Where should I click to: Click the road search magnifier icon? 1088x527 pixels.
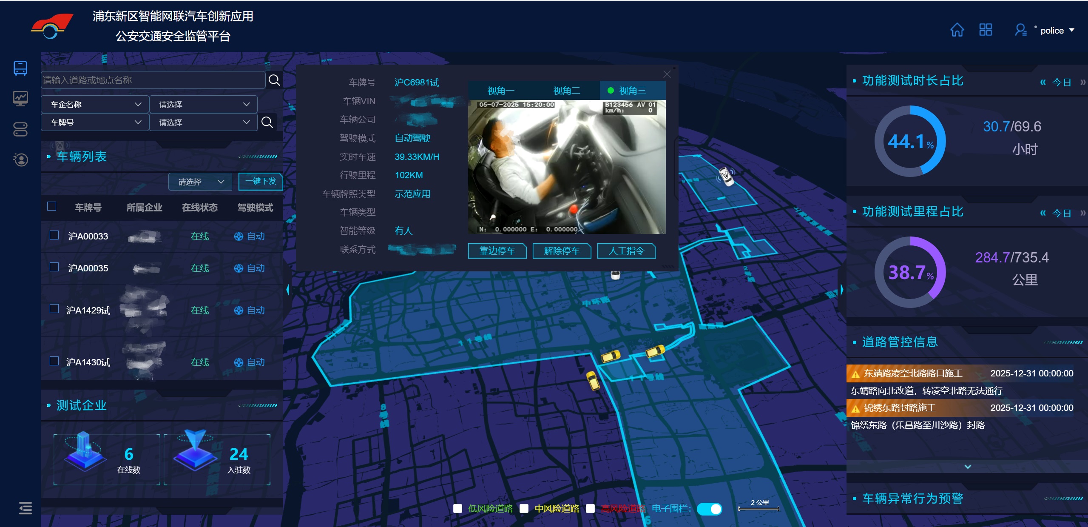coord(274,80)
